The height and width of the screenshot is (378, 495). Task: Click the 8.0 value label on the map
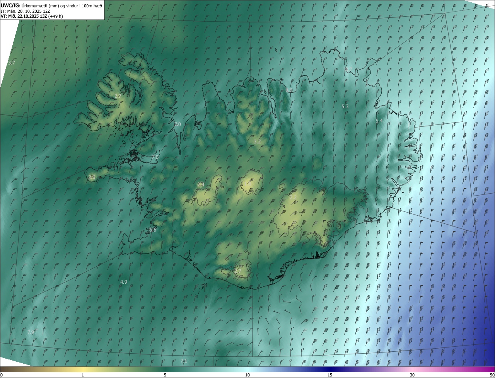pyautogui.click(x=289, y=90)
